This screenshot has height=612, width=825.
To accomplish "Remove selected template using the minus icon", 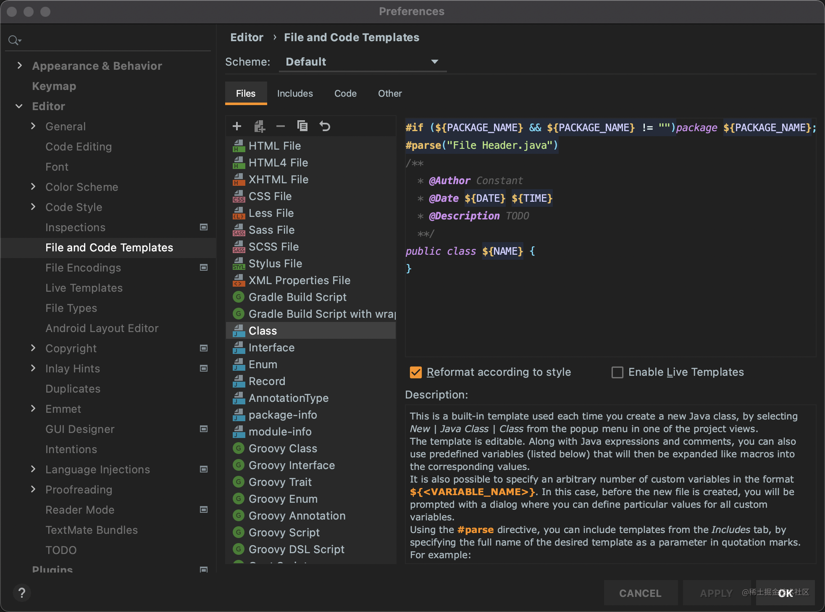I will tap(281, 126).
